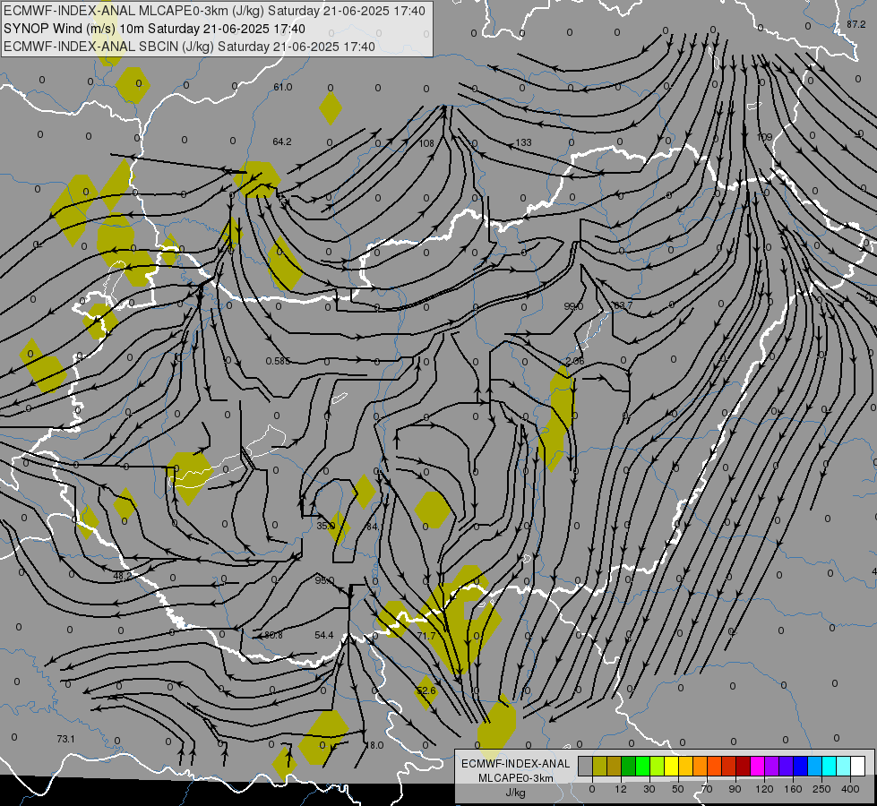The width and height of the screenshot is (877, 806).
Task: Click the SBCIN header line
Action: (x=189, y=47)
